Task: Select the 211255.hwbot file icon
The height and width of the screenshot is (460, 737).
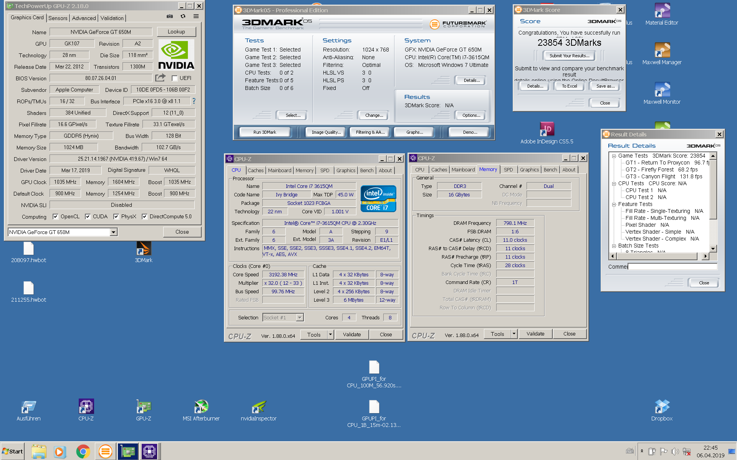Action: [29, 288]
